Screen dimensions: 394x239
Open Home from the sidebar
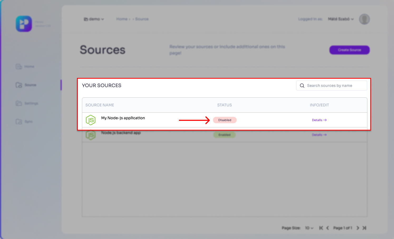pyautogui.click(x=25, y=67)
